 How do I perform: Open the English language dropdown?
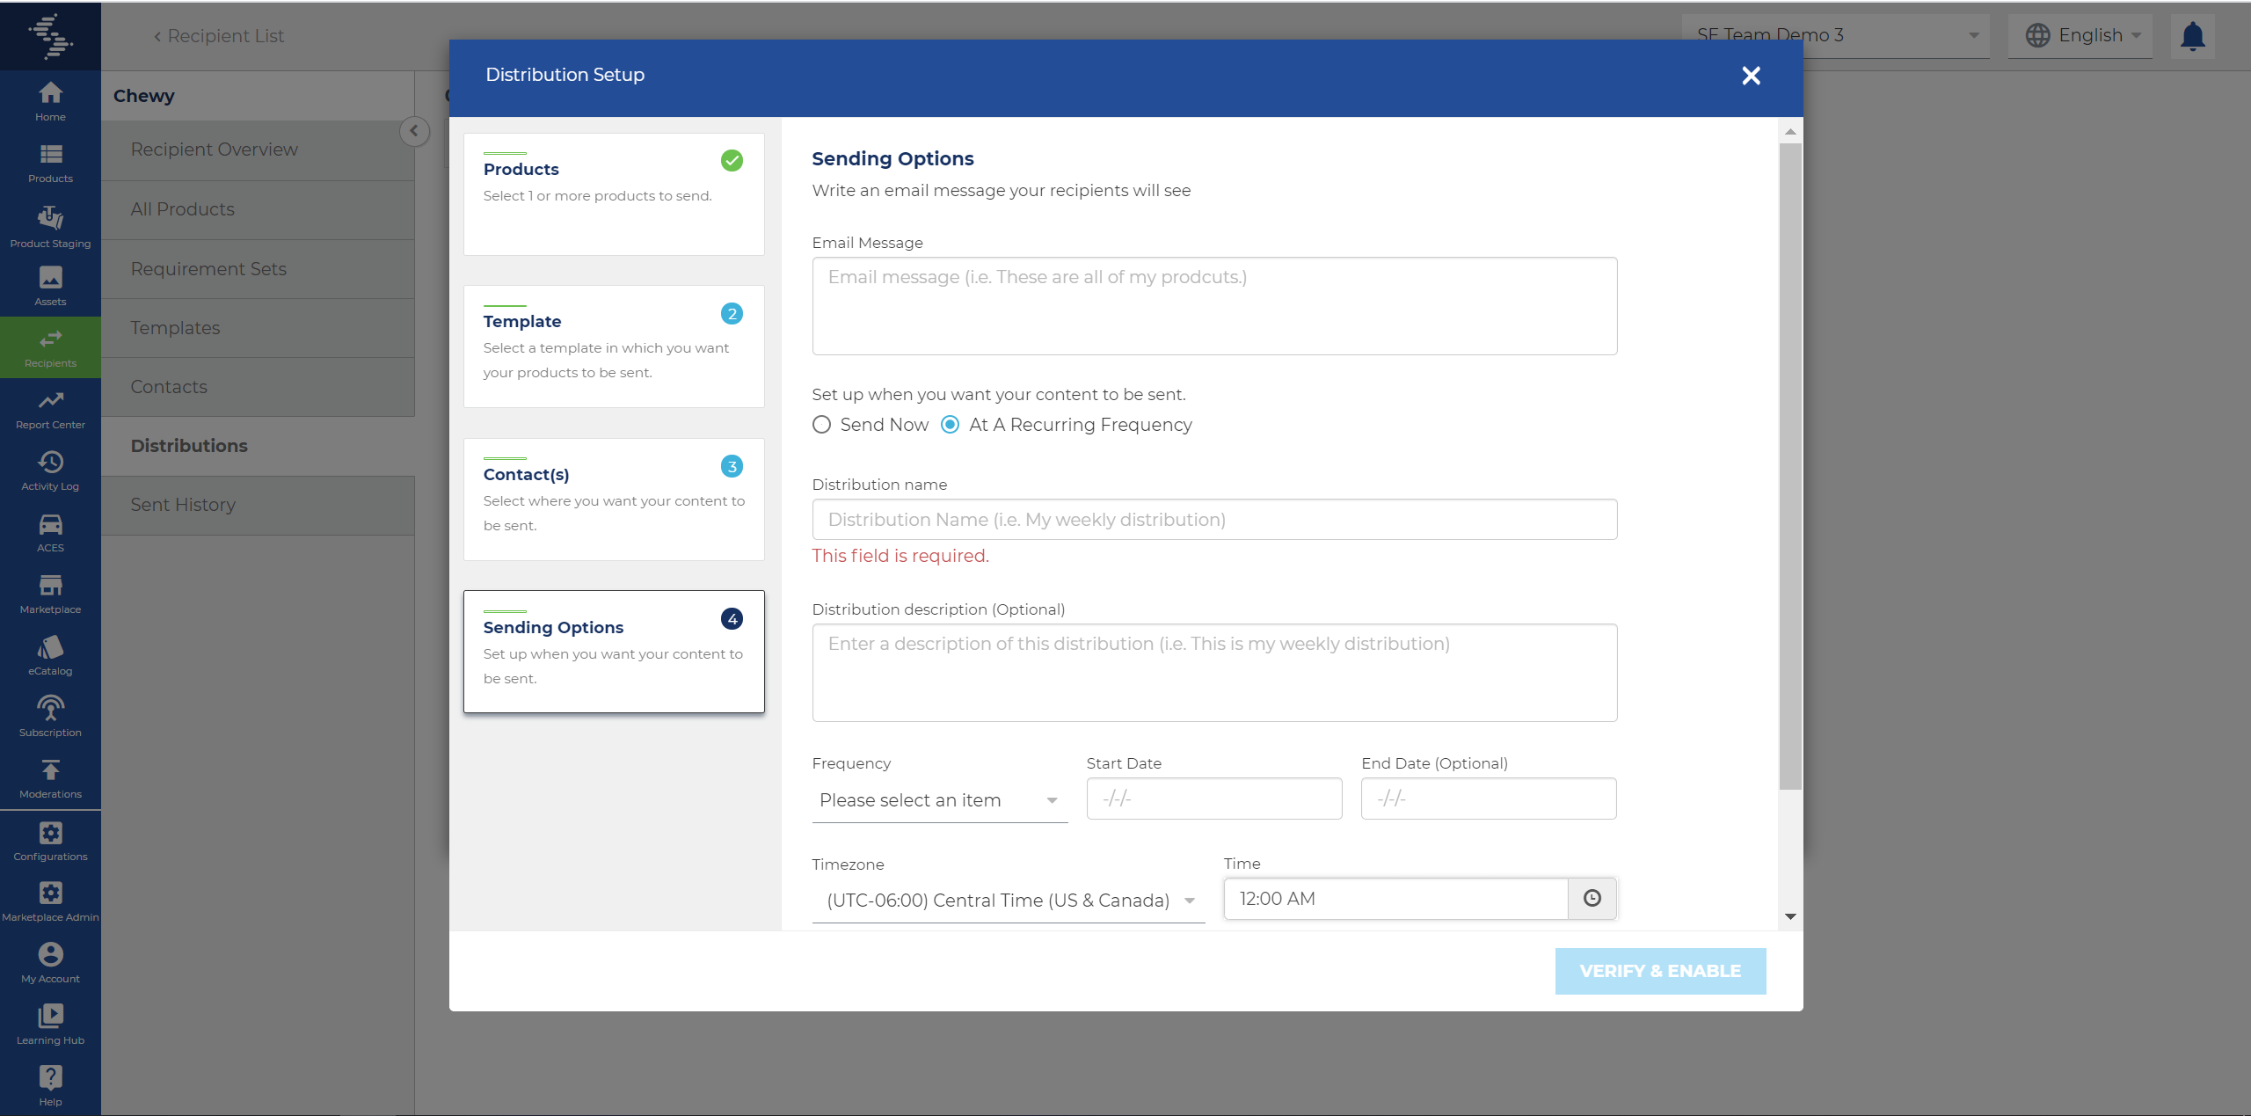tap(2080, 36)
